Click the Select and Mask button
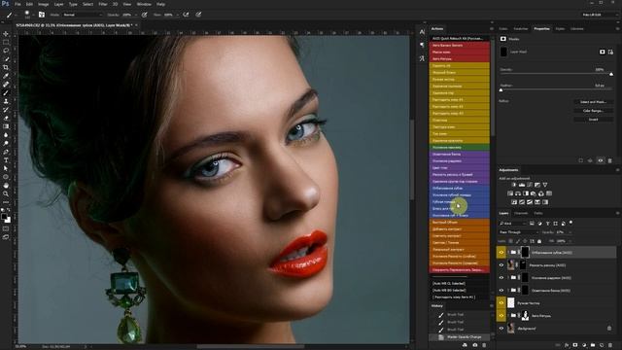Image resolution: width=622 pixels, height=350 pixels. tap(593, 102)
